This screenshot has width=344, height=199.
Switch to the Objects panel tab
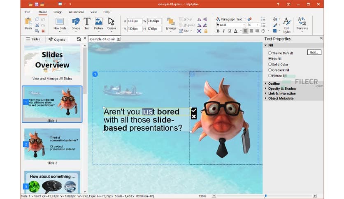pos(57,39)
